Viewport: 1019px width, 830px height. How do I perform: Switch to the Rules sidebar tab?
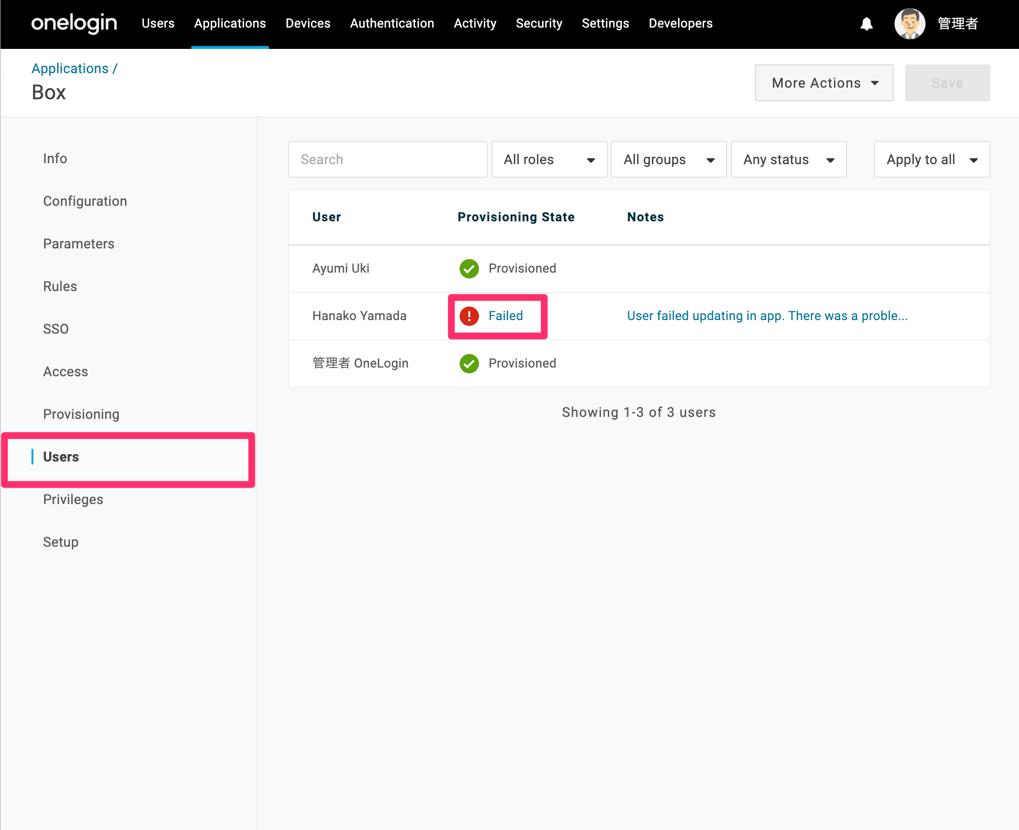pos(60,286)
